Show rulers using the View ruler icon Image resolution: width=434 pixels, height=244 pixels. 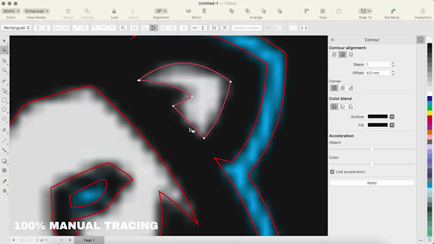pos(307,11)
